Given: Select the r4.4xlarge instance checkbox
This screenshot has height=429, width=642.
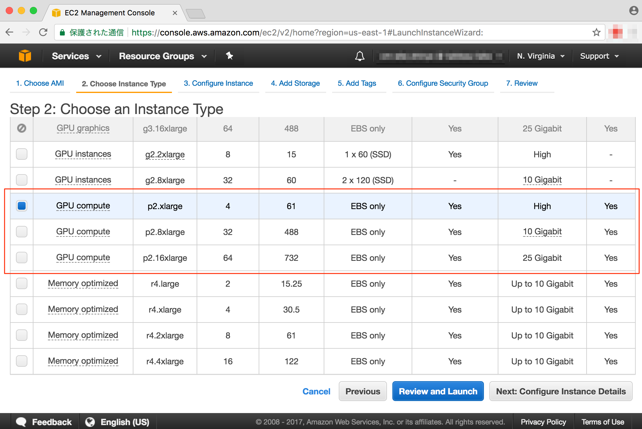Looking at the screenshot, I should 22,361.
